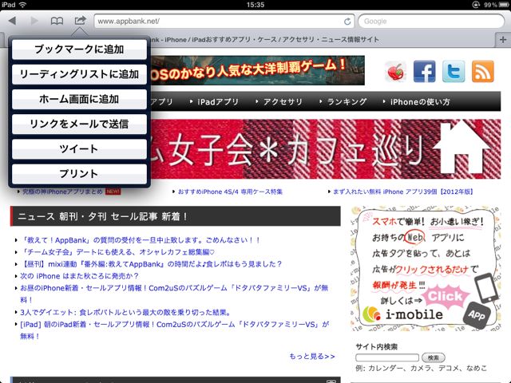Tap プリント in share menu
511x383 pixels.
click(79, 174)
